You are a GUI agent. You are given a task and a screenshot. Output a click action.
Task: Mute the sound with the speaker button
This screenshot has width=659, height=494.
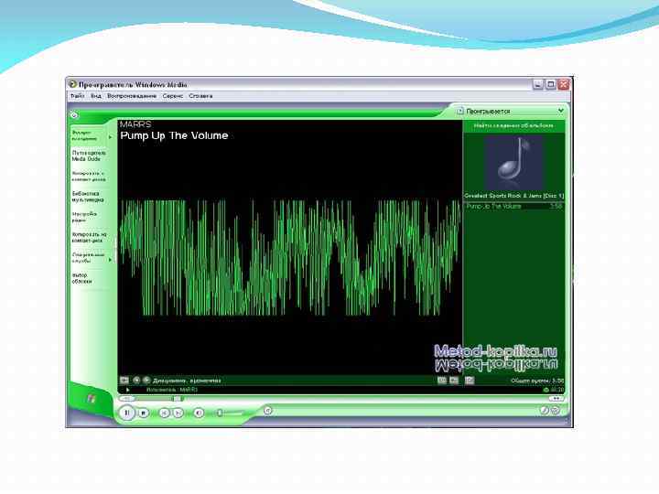click(x=199, y=413)
